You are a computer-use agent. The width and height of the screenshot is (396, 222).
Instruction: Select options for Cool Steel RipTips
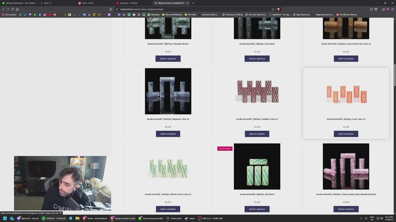click(257, 59)
